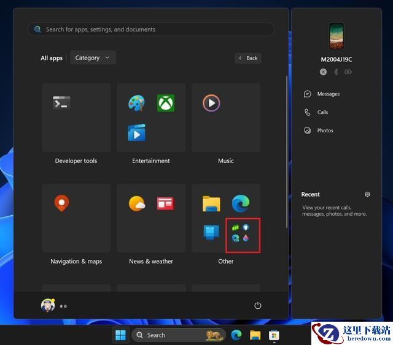Open phone Messages link
This screenshot has height=345, width=393.
329,94
